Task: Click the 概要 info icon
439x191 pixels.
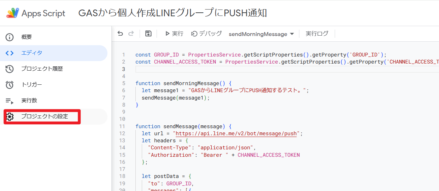Action: (10, 37)
